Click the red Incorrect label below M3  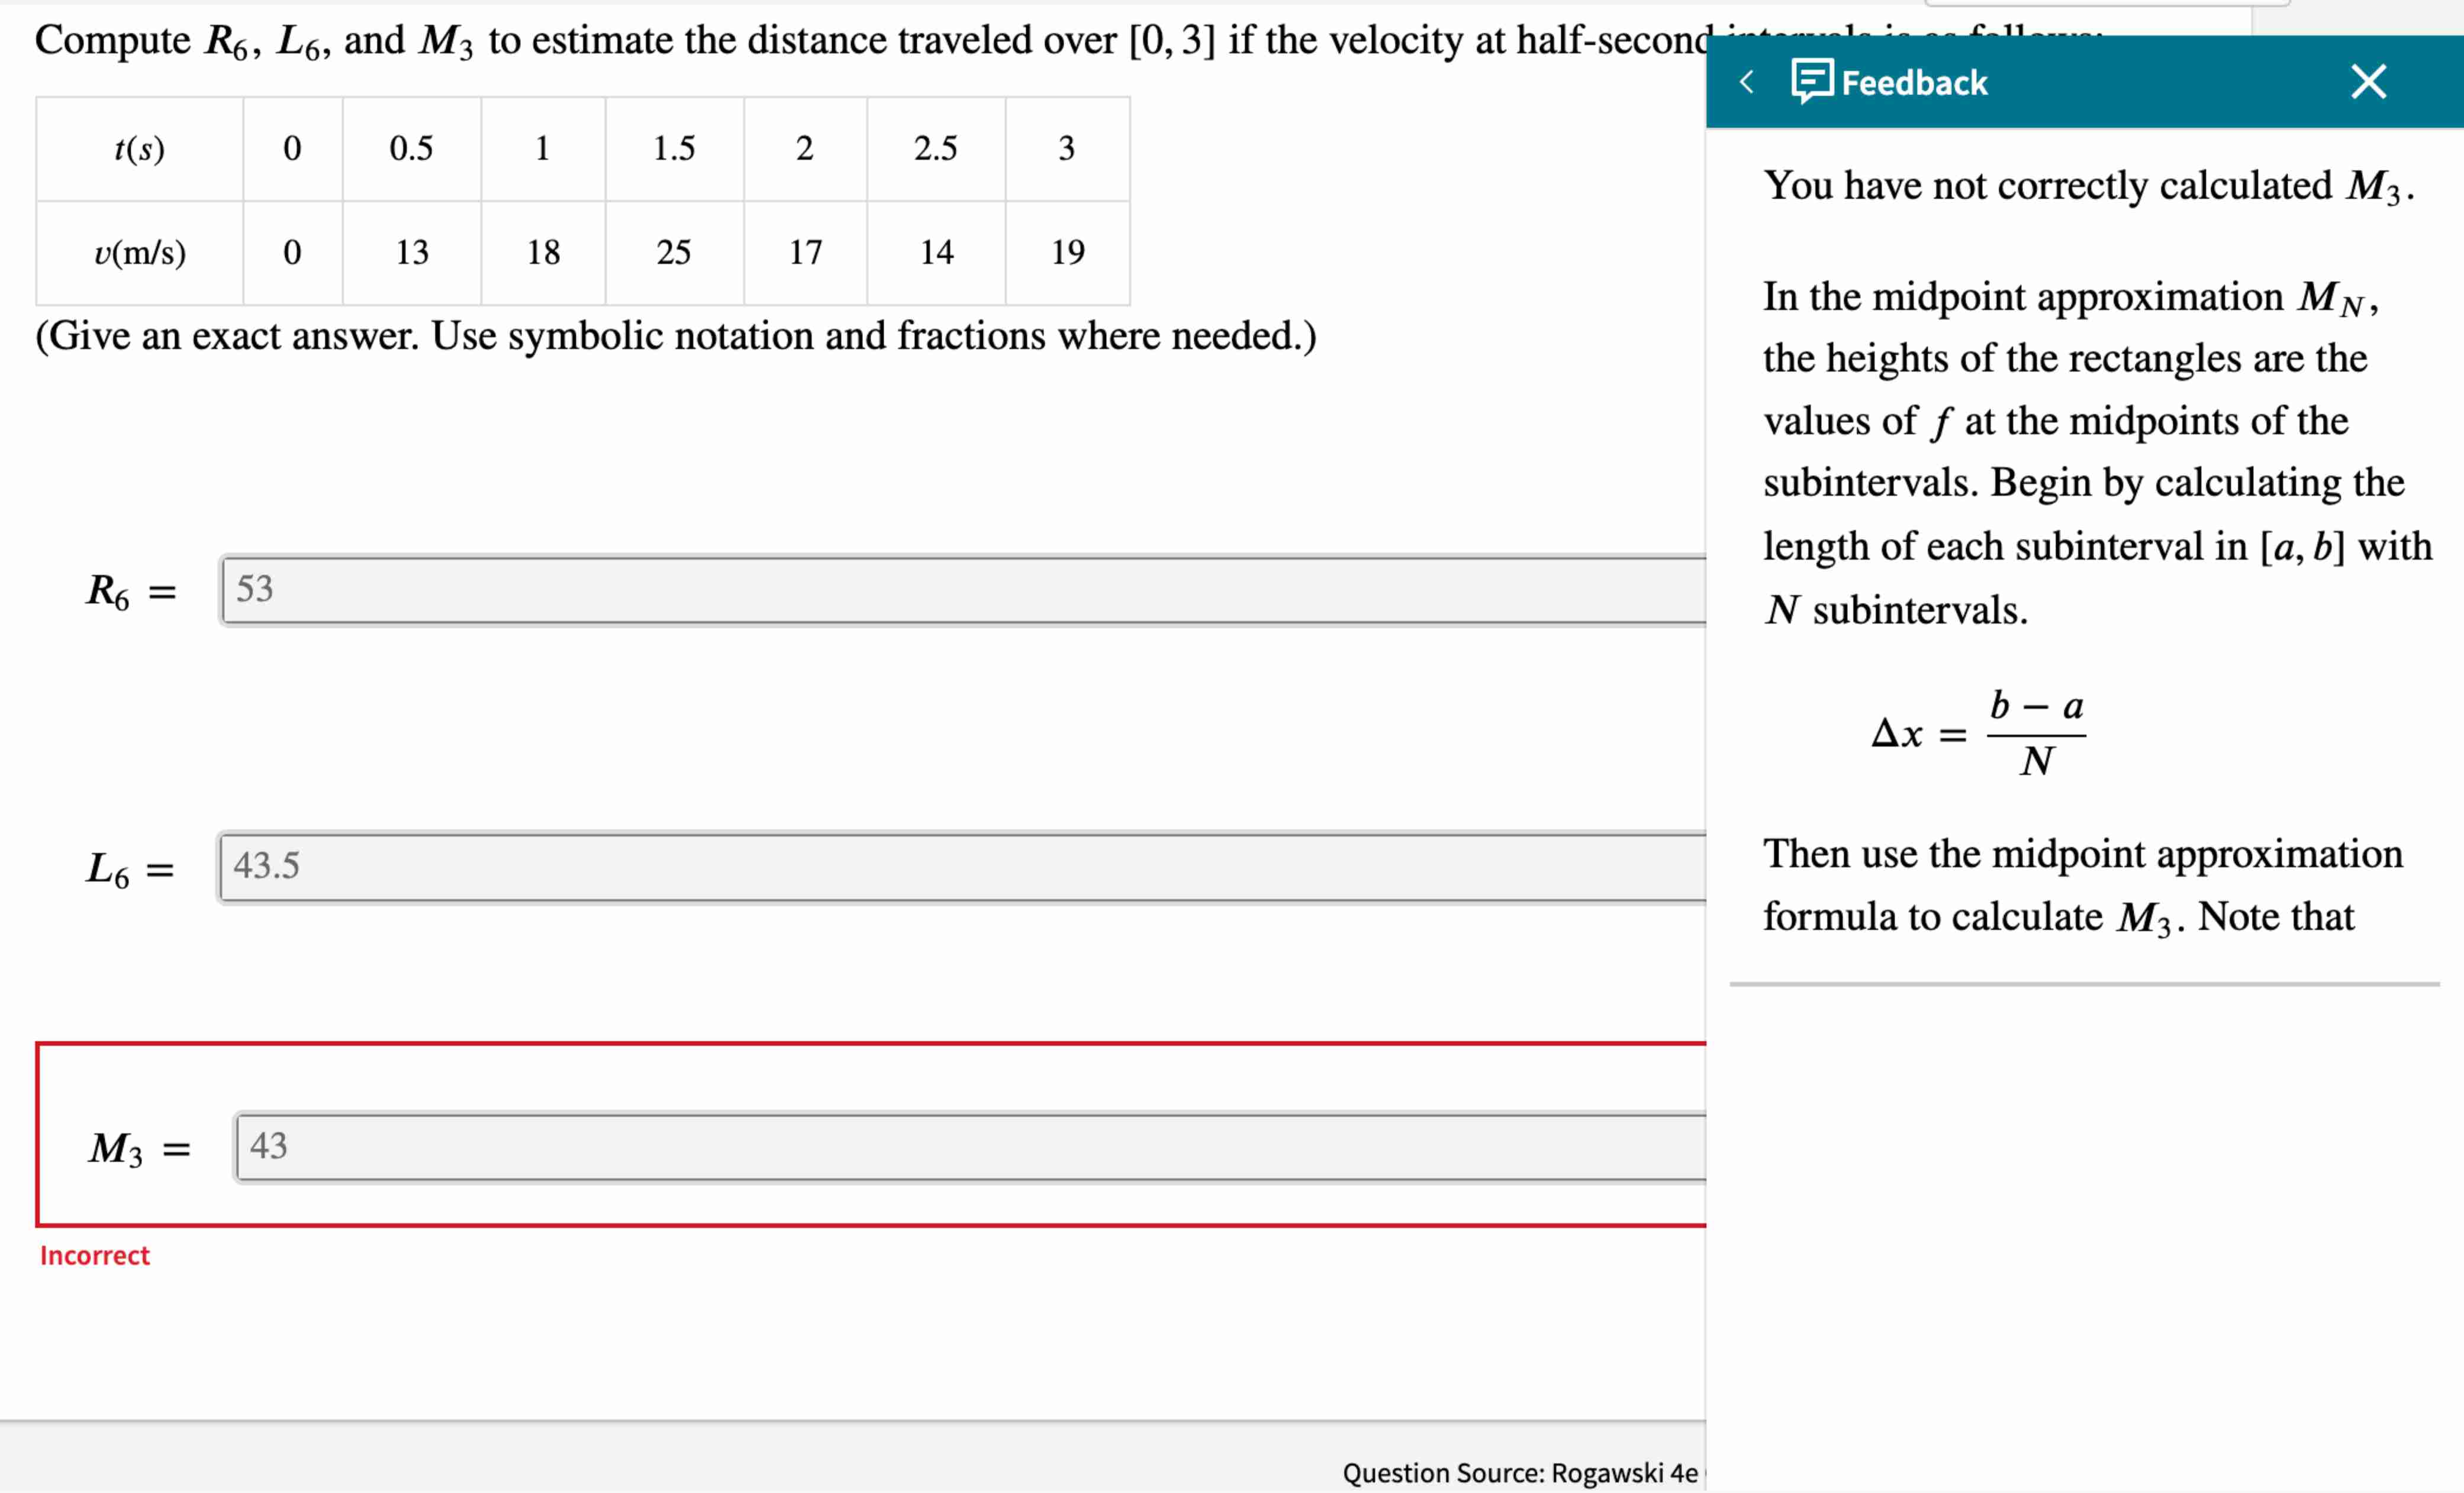94,1255
